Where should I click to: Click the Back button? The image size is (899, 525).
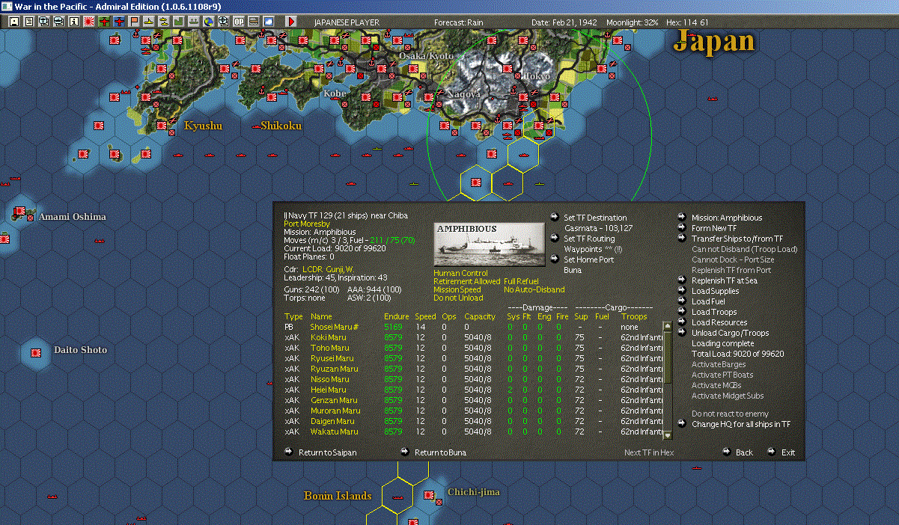(744, 452)
